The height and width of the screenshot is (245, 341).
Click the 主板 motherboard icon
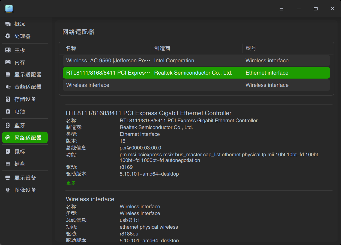click(x=8, y=50)
